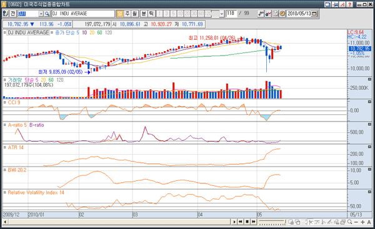Click the DJ INDU AVERAGE chart label
Viewport: 375px width, 229px height.
pos(28,32)
